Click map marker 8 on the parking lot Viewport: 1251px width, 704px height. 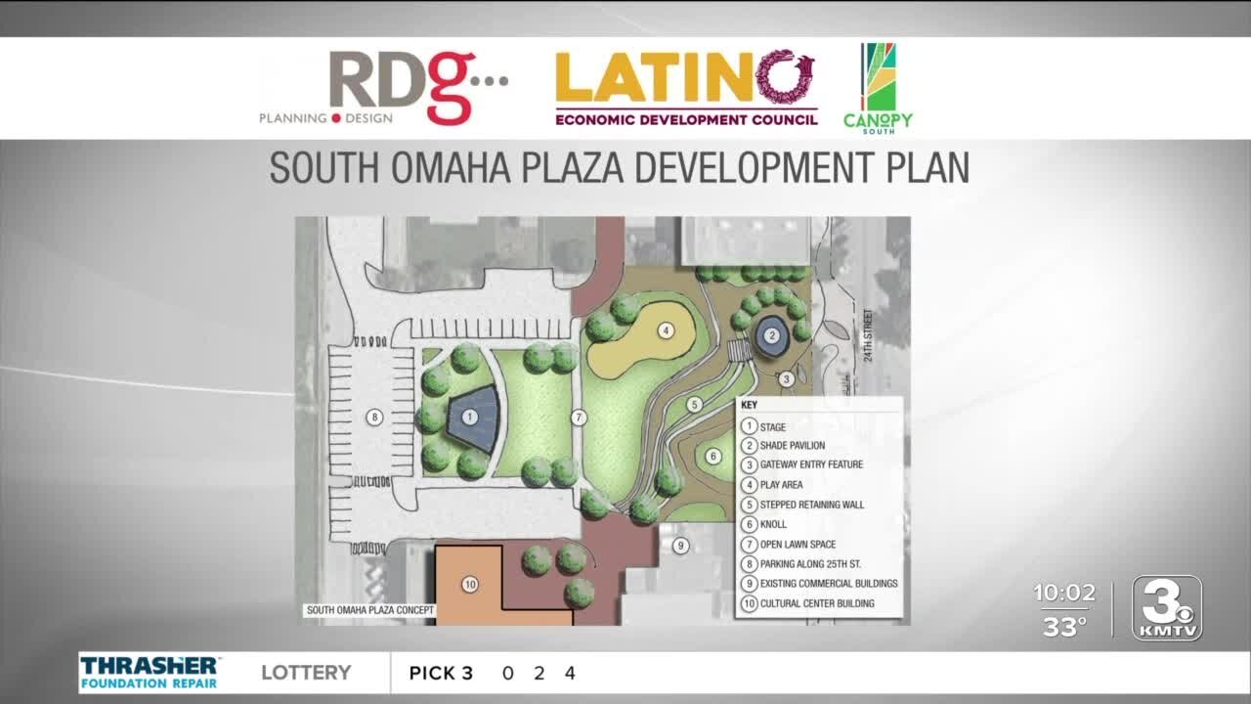373,418
